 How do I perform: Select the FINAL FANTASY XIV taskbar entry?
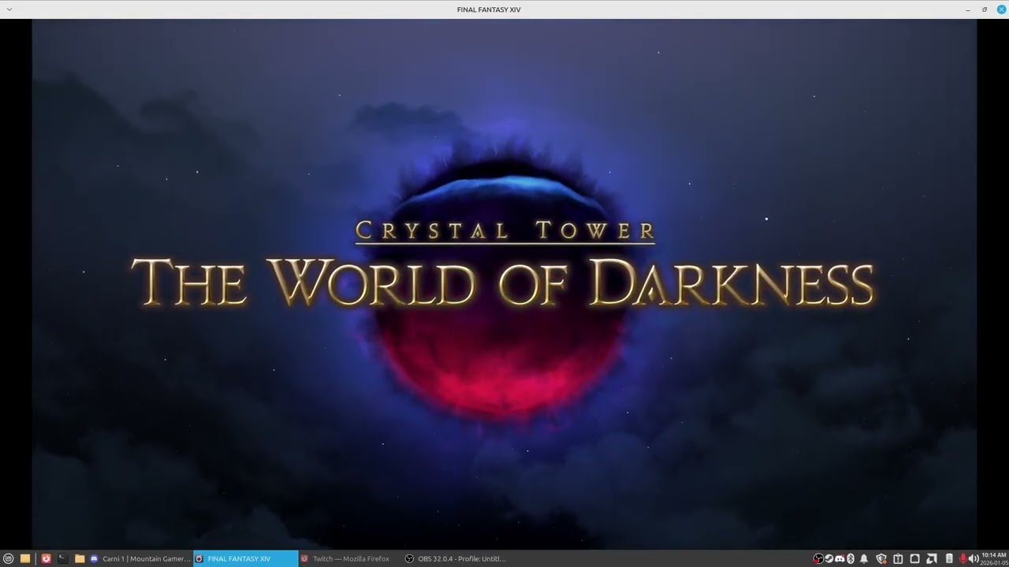246,558
